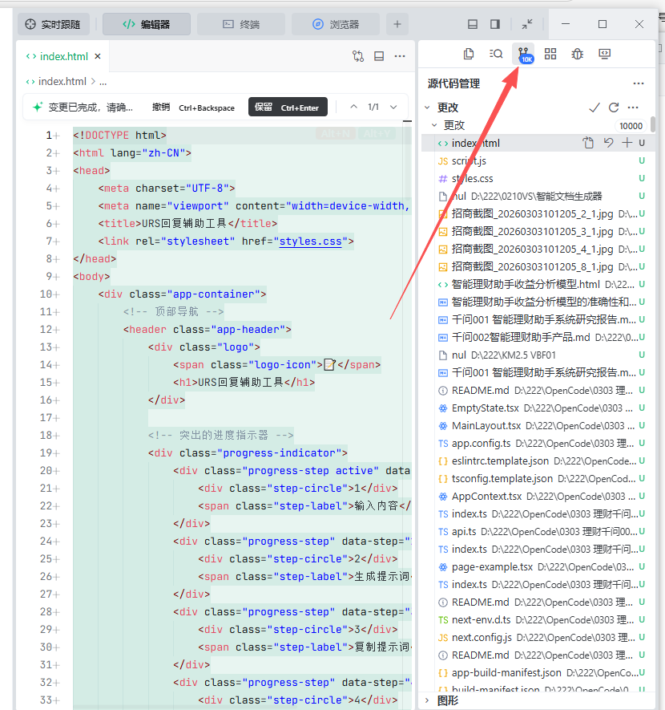Viewport: 665px width, 710px height.
Task: Switch to 编辑器 tab
Action: pyautogui.click(x=147, y=24)
